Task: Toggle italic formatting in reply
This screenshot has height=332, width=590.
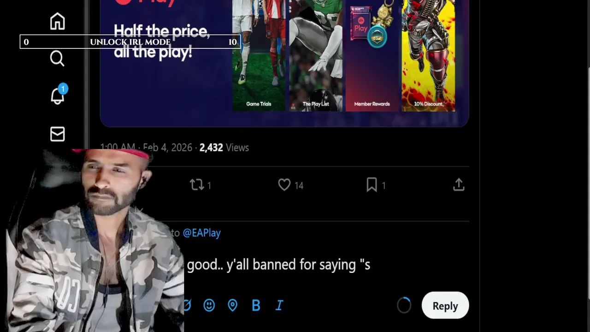Action: pyautogui.click(x=279, y=305)
